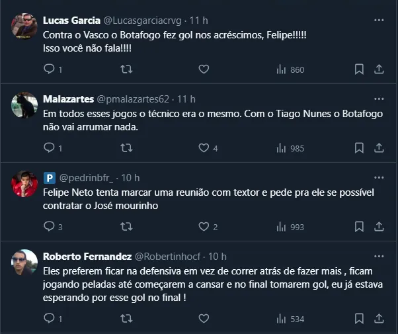Image resolution: width=398 pixels, height=334 pixels.
Task: Share Roberto Fernandez's tweet
Action: pyautogui.click(x=379, y=318)
